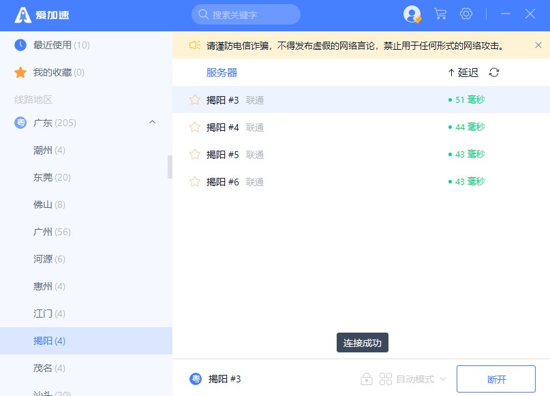Select the 揭阳 #6 联通 server row
Screen dimensions: 550x396
(x=361, y=182)
